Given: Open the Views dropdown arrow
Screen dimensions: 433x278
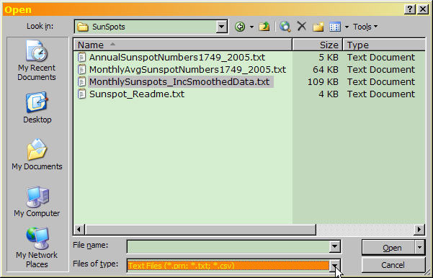Looking at the screenshot, I should (x=347, y=27).
